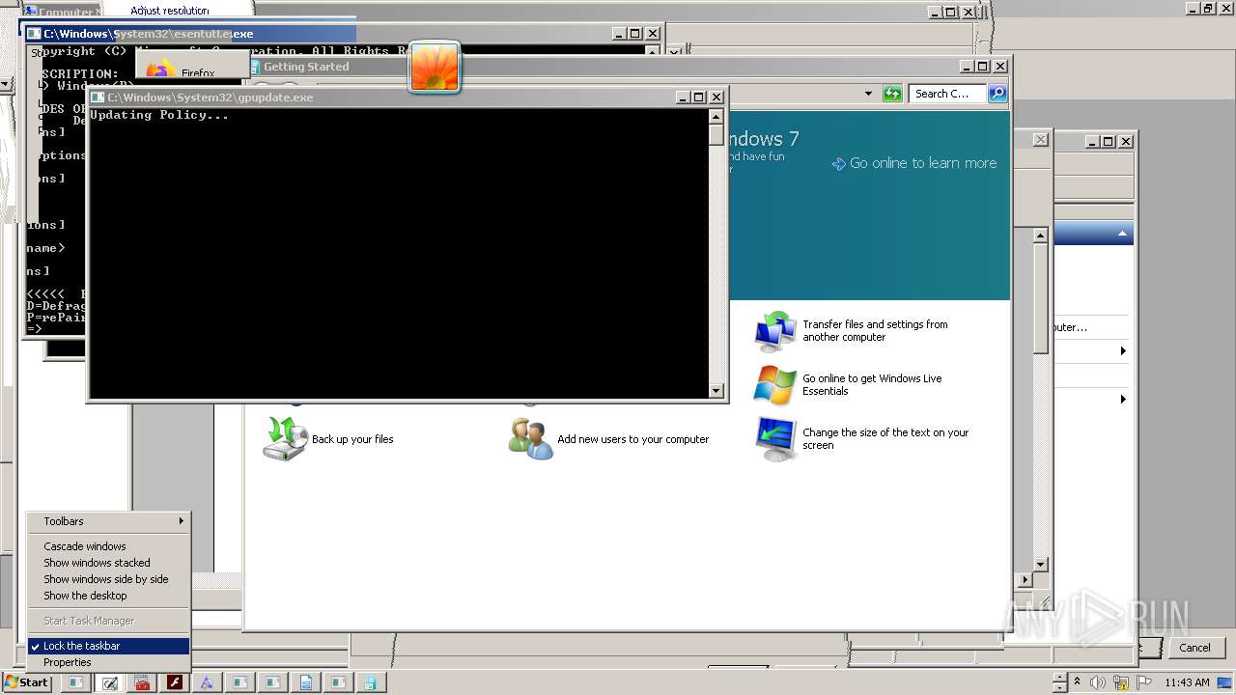Click the blue search magnifier button

(x=997, y=94)
